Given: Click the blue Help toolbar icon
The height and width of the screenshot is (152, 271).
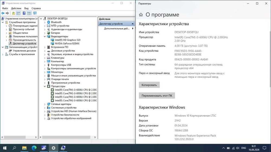Looking at the screenshot, I should (x=24, y=13).
